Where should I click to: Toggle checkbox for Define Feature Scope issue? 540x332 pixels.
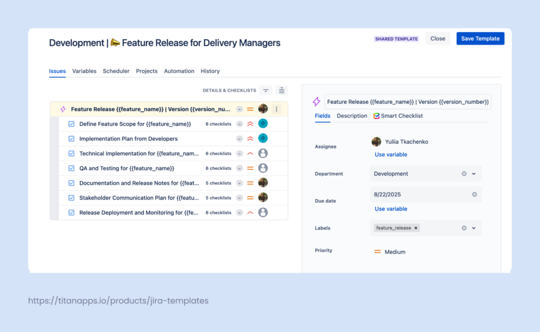[71, 124]
